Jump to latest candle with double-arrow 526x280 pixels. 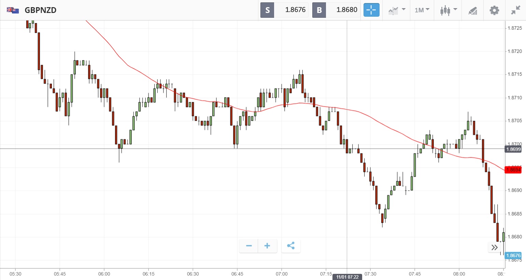click(494, 247)
